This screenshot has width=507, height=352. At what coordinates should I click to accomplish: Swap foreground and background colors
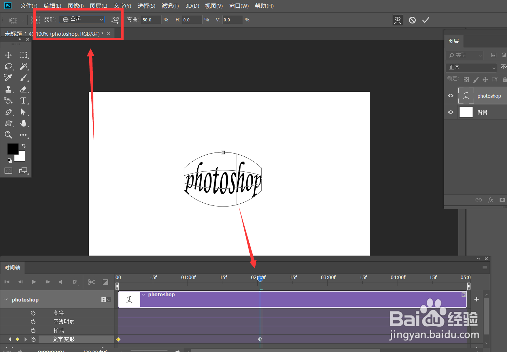pyautogui.click(x=24, y=145)
